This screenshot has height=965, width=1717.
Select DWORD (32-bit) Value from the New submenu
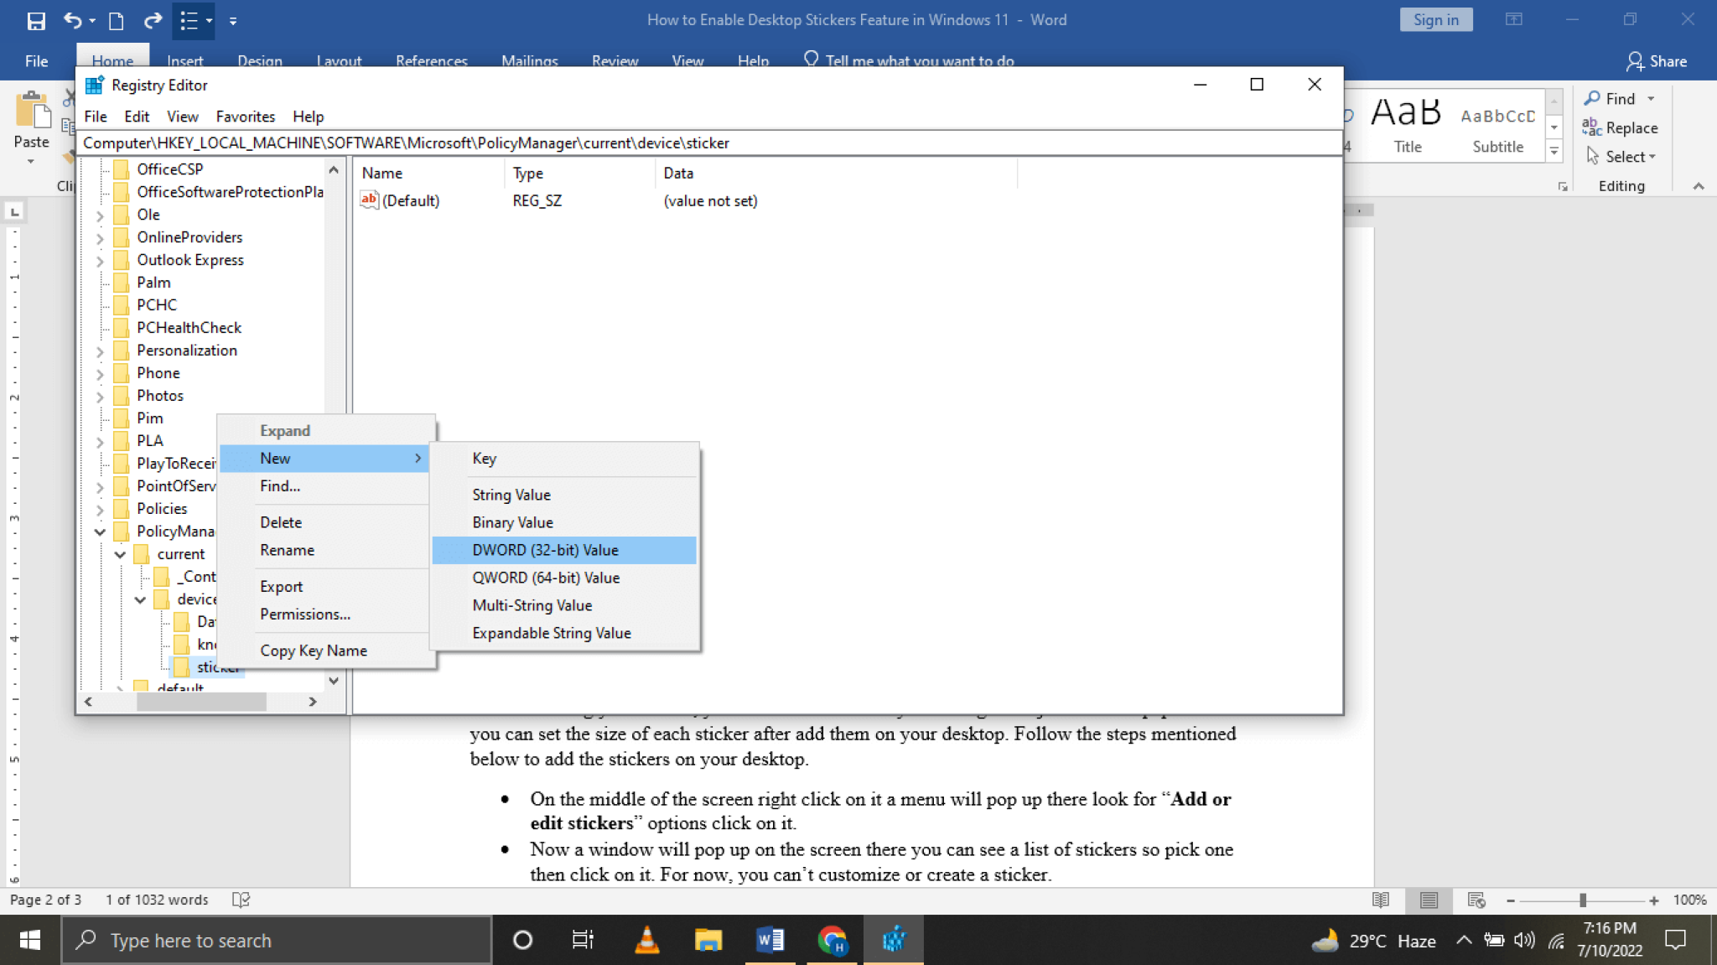[x=545, y=549]
